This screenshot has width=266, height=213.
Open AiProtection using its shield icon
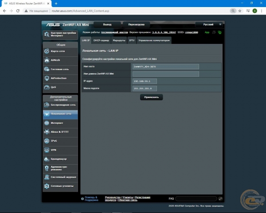coord(47,78)
